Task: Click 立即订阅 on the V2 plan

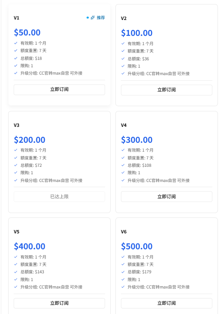Action: (166, 90)
